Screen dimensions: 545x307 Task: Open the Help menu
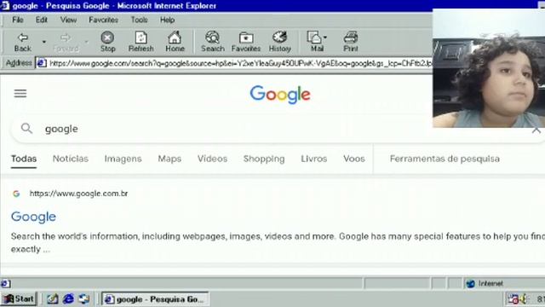[167, 20]
